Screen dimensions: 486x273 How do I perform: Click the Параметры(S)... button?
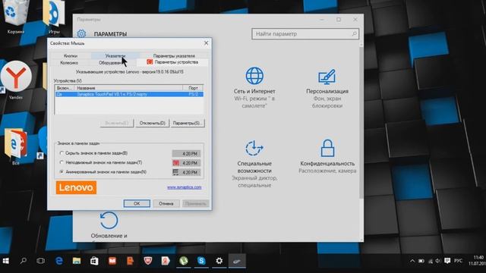tap(188, 123)
